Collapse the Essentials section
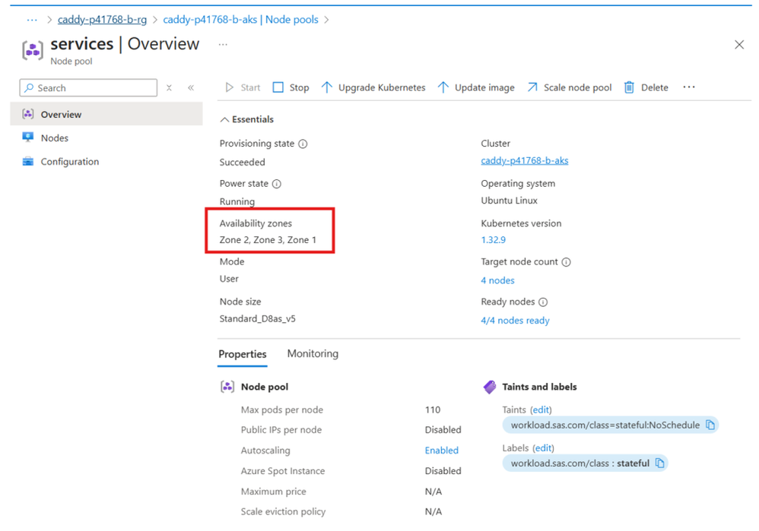 (x=247, y=119)
